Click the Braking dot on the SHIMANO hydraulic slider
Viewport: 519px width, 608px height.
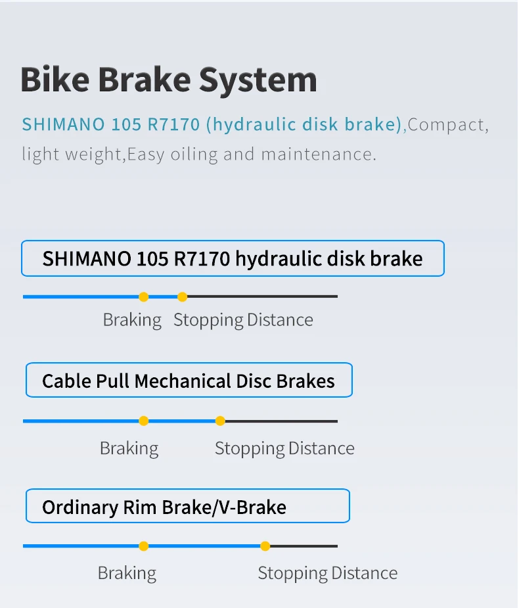pyautogui.click(x=144, y=296)
